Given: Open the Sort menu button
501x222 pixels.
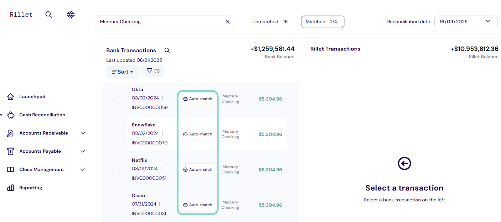Looking at the screenshot, I should [x=122, y=72].
